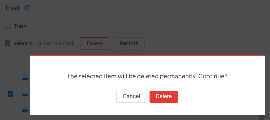Image resolution: width=270 pixels, height=120 pixels.
Task: Click the Trash folder icon in breadcrumb
Action: tap(8, 26)
